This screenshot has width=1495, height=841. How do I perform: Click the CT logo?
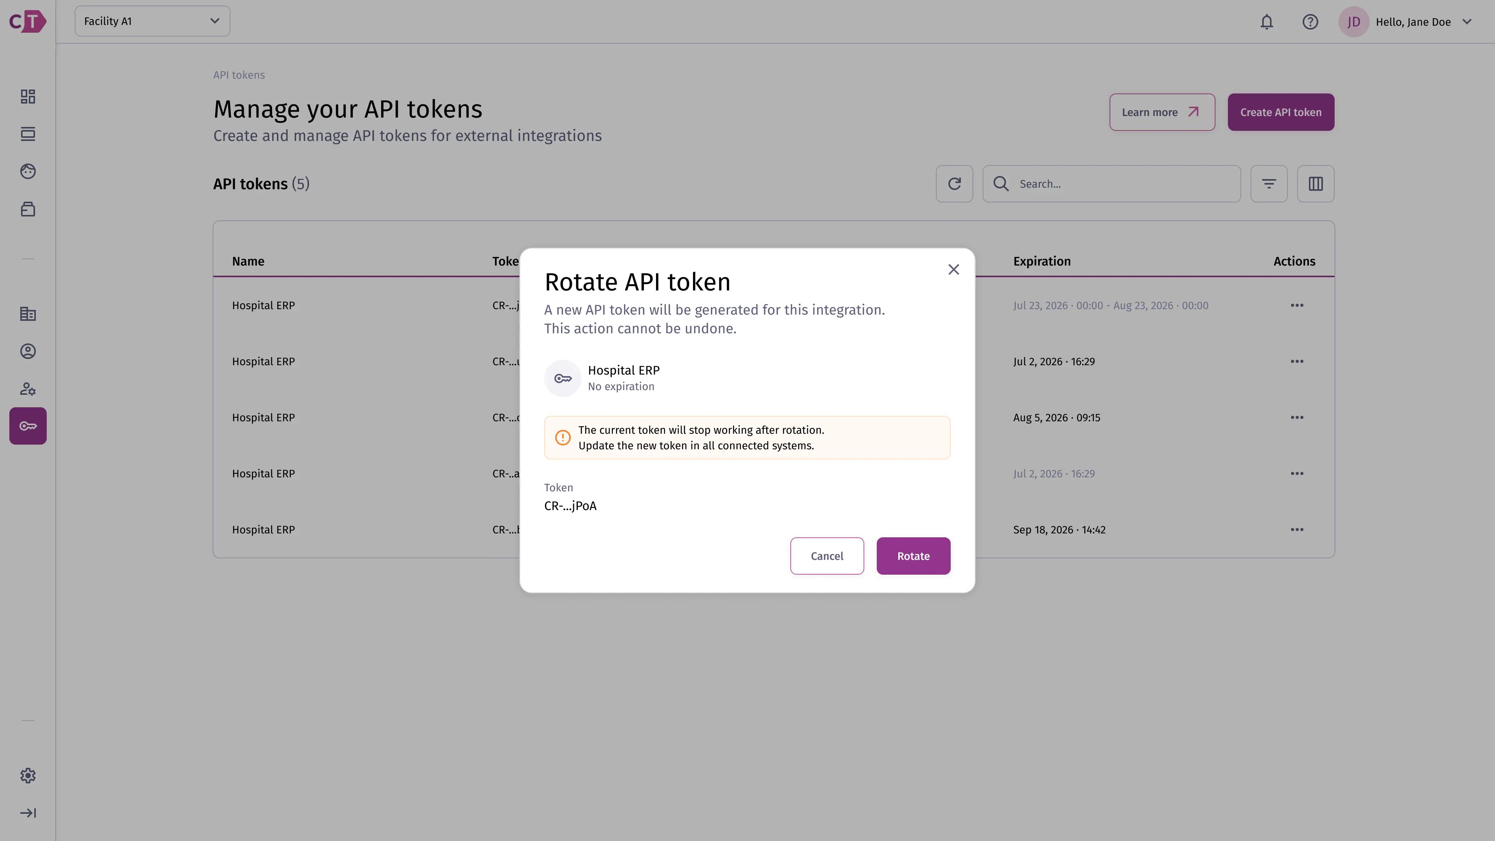coord(27,21)
